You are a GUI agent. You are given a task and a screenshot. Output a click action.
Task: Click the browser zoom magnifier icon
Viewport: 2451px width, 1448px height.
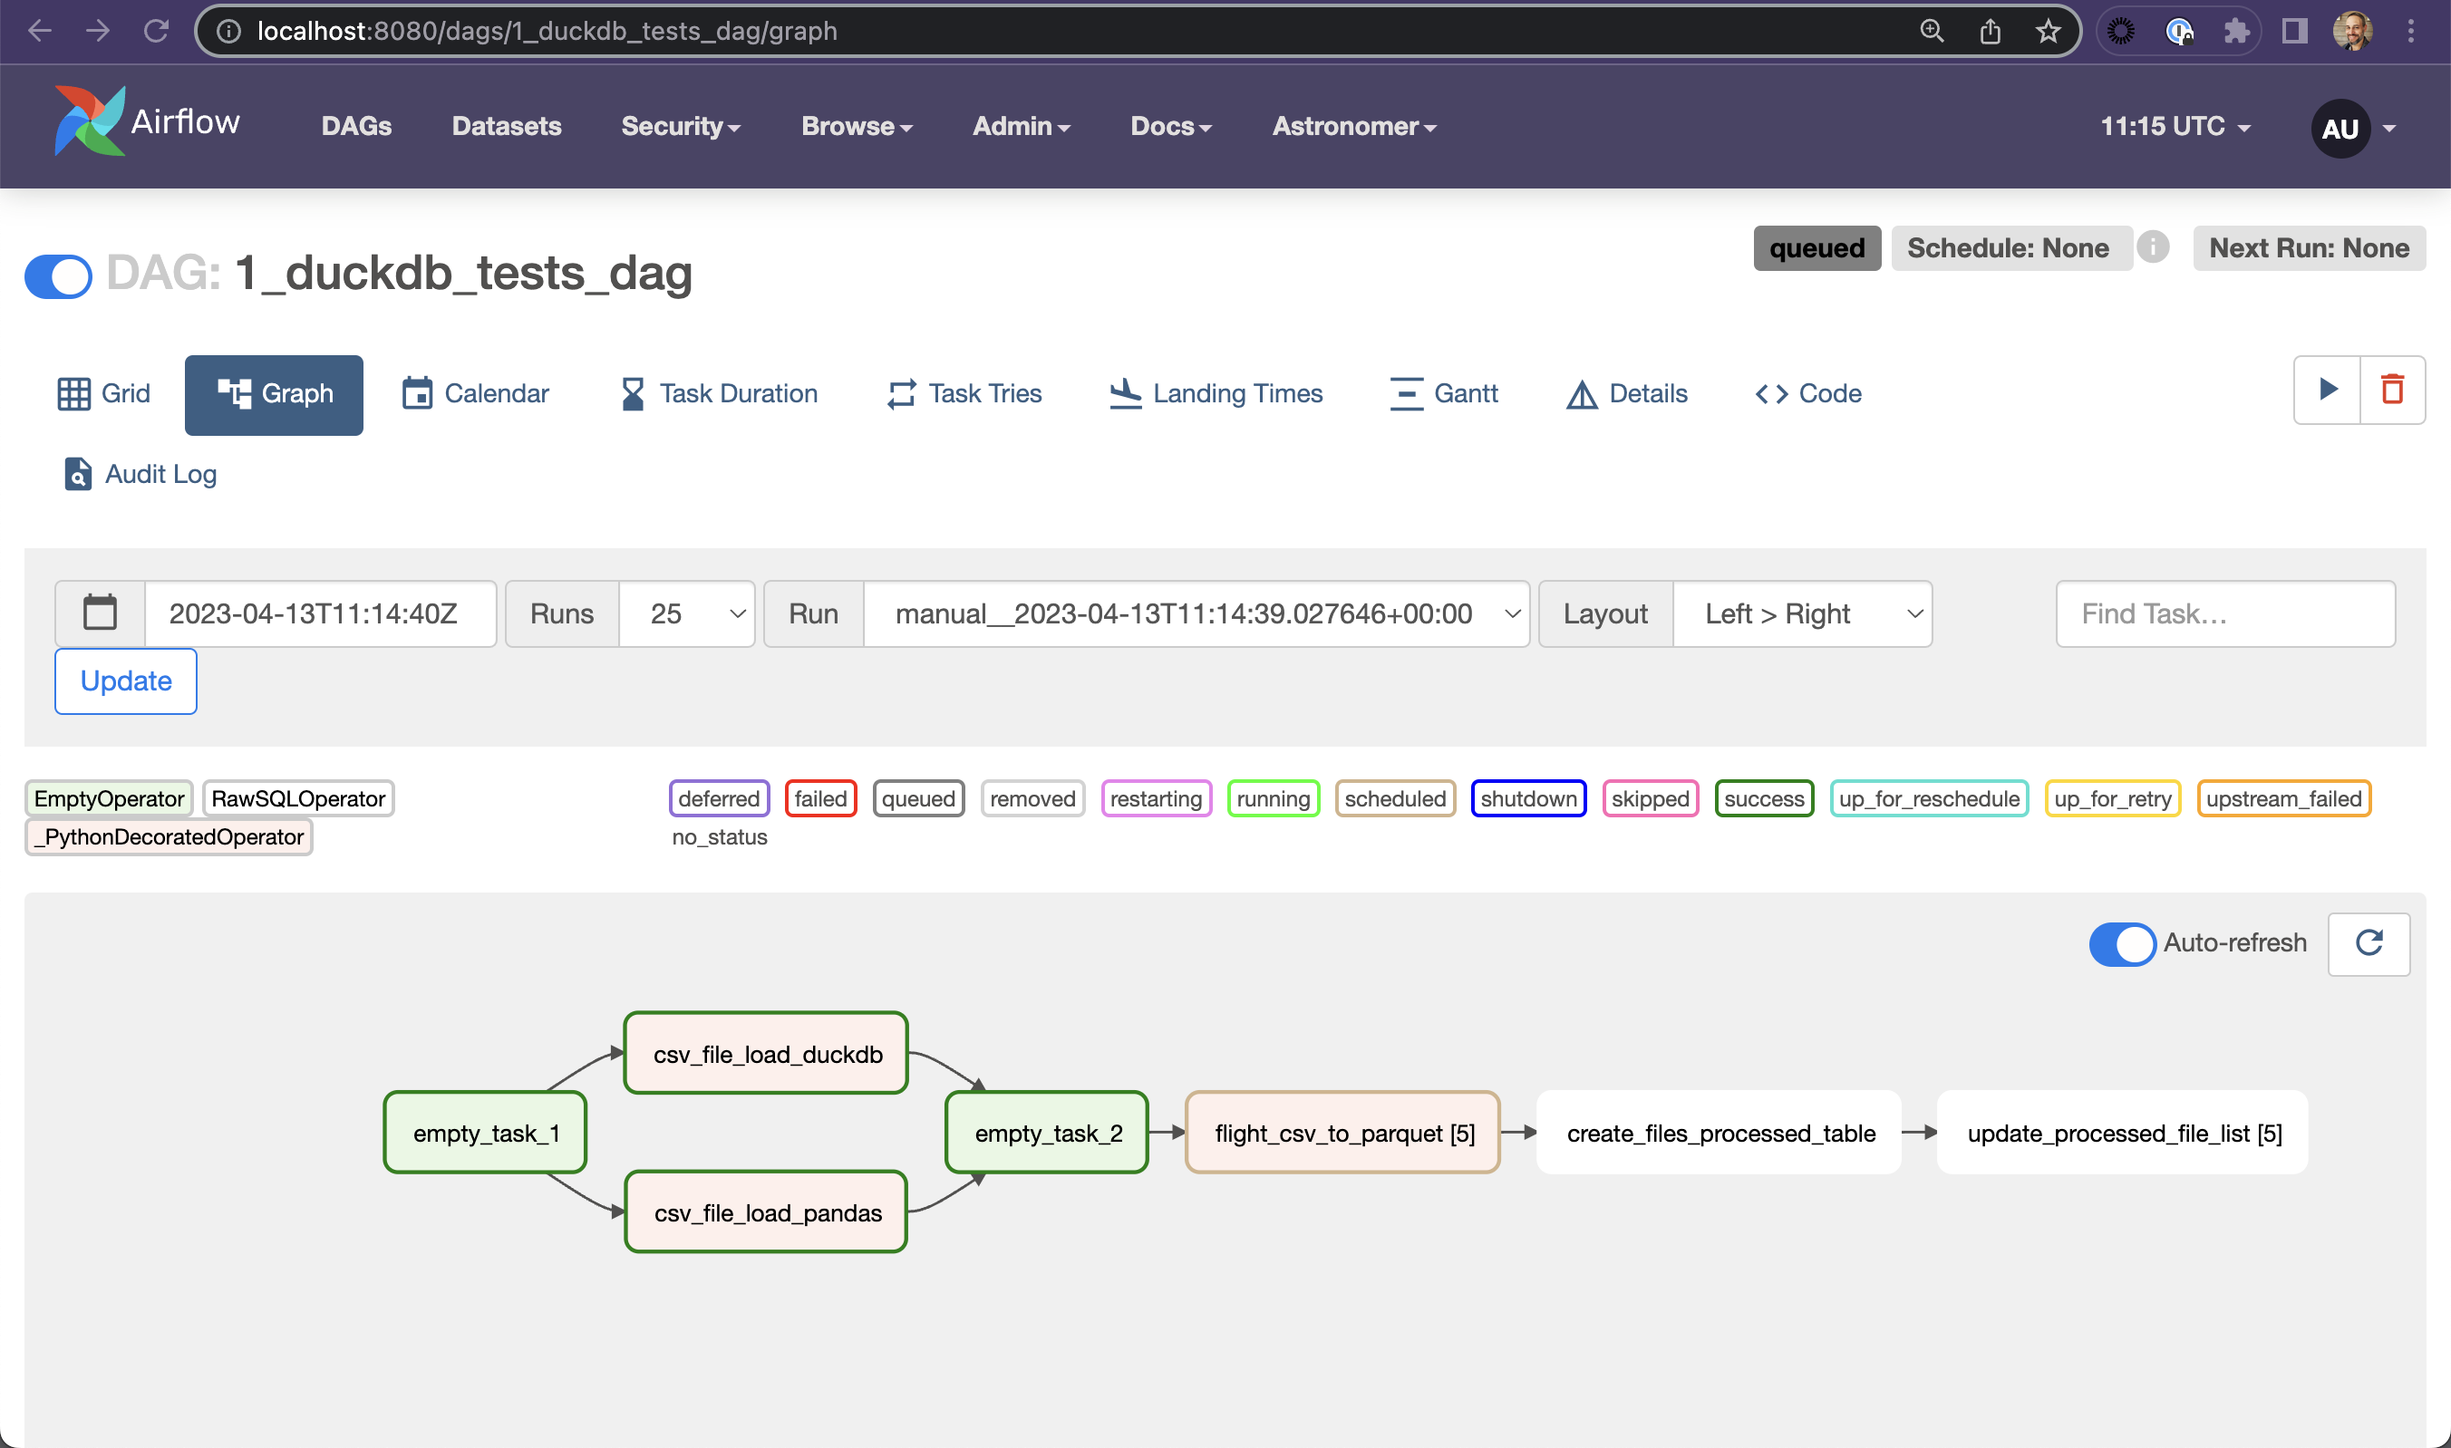[x=1932, y=31]
